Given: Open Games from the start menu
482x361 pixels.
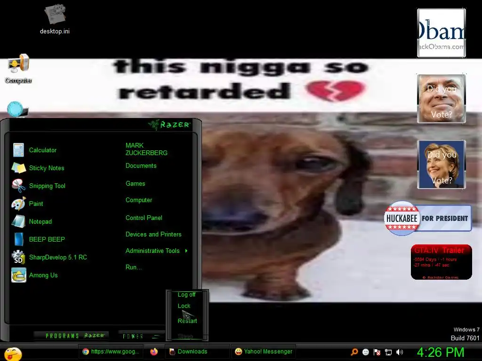Looking at the screenshot, I should point(135,184).
